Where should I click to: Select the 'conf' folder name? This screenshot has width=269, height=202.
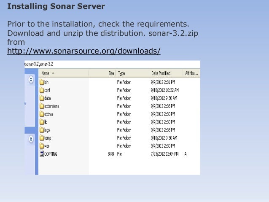pos(47,90)
